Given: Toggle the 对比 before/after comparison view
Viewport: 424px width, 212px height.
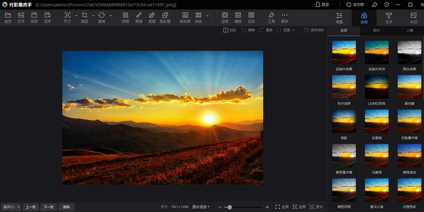Looking at the screenshot, I should coord(230,30).
